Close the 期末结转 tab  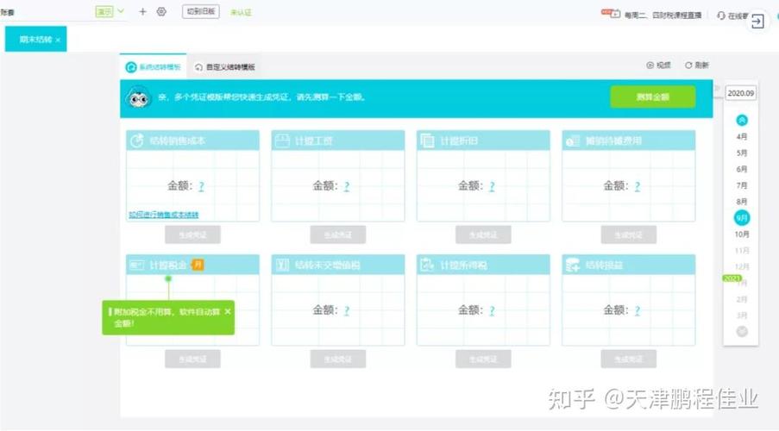[58, 40]
